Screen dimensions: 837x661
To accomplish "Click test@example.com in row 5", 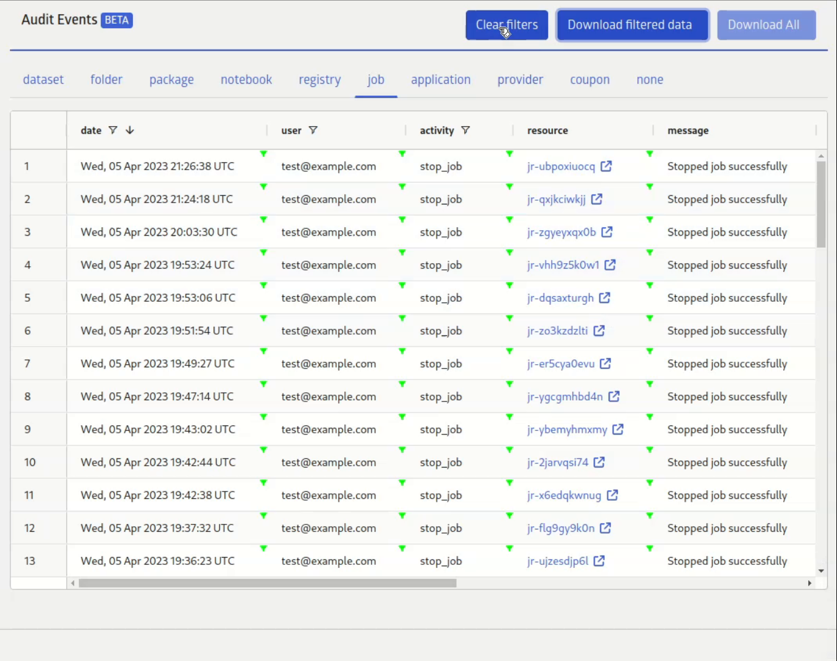I will pos(329,298).
